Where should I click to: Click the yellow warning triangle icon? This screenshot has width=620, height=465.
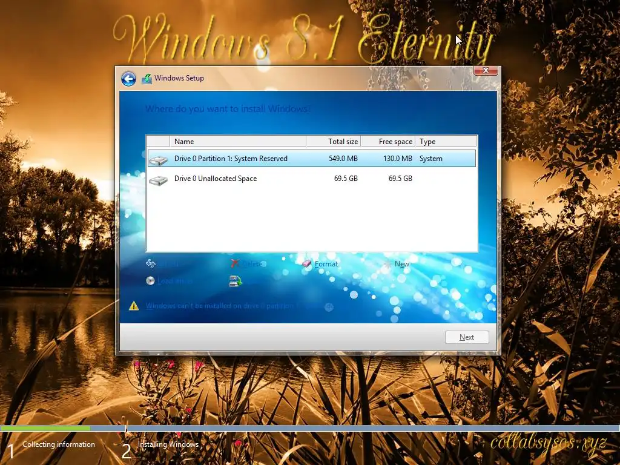(x=134, y=306)
